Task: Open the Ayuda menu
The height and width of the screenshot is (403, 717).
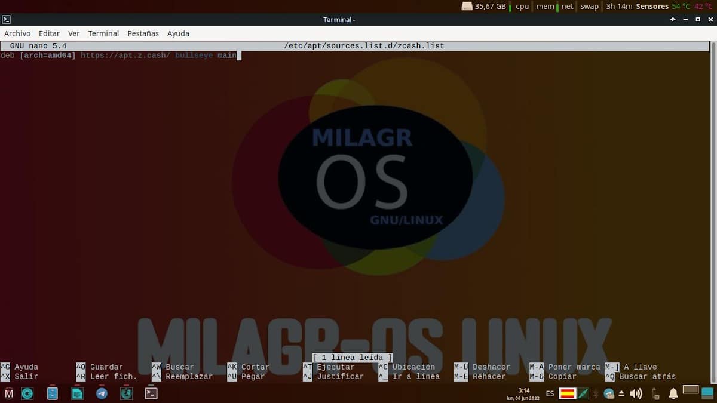Action: pyautogui.click(x=178, y=33)
